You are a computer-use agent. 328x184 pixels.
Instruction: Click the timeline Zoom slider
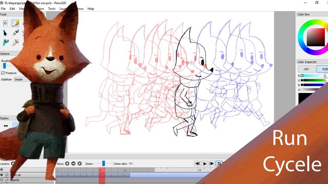(103, 164)
